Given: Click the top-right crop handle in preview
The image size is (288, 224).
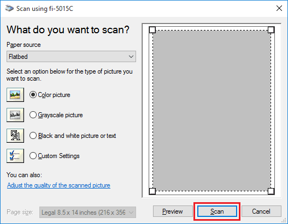Looking at the screenshot, I should [x=271, y=30].
